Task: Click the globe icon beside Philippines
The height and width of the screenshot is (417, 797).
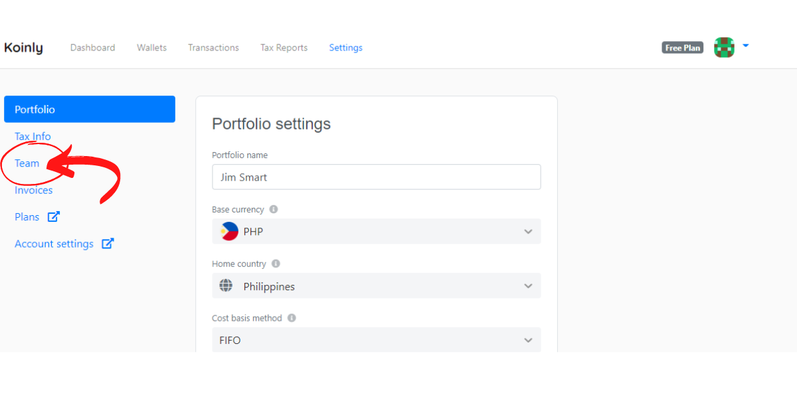Action: point(226,286)
